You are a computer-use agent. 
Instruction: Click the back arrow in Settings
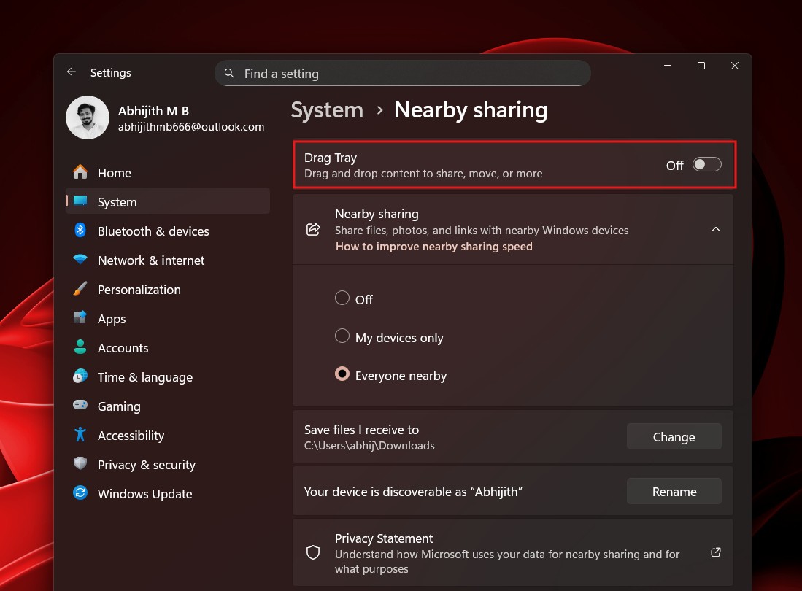[x=71, y=72]
